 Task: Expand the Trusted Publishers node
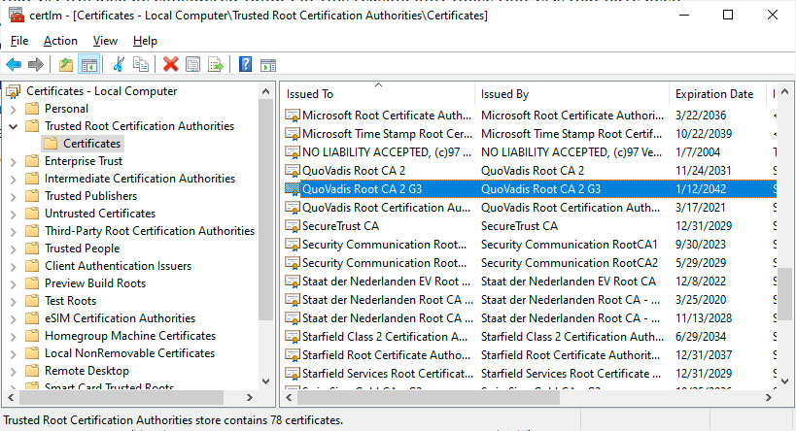tap(14, 197)
